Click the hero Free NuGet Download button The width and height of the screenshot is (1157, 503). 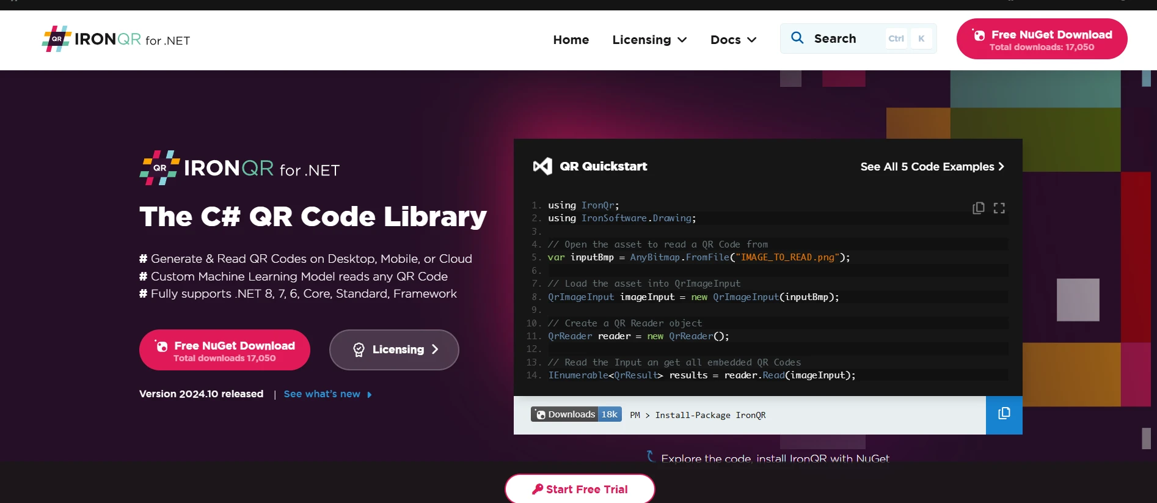tap(225, 350)
